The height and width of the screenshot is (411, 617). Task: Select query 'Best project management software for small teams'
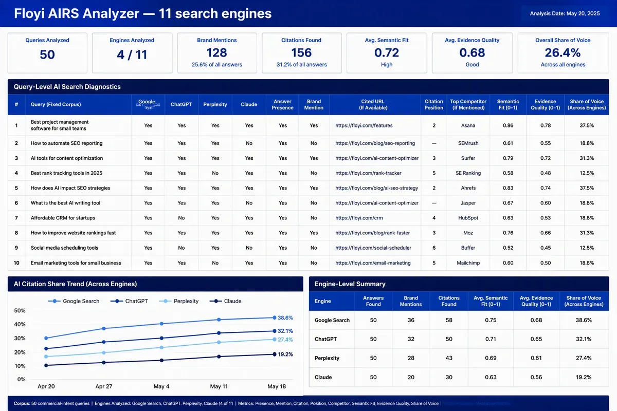click(60, 125)
